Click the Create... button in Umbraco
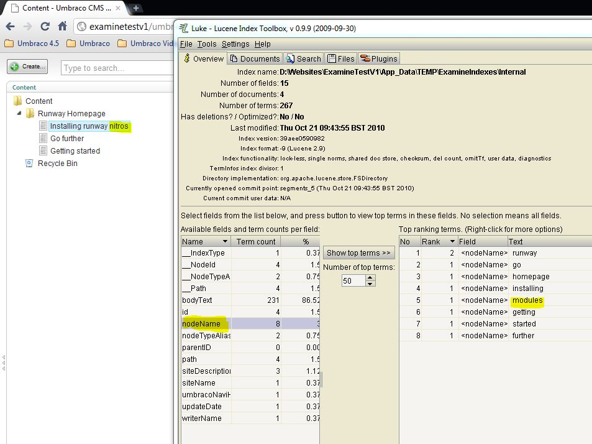The height and width of the screenshot is (444, 592). [x=27, y=67]
